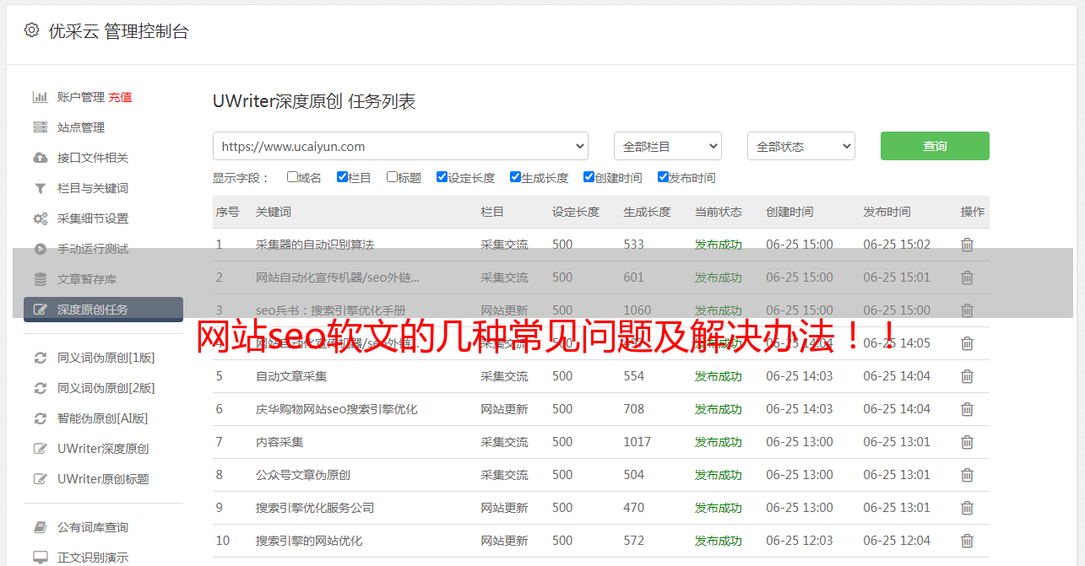
Task: Uncheck the 栏目 field checkbox
Action: (x=342, y=177)
